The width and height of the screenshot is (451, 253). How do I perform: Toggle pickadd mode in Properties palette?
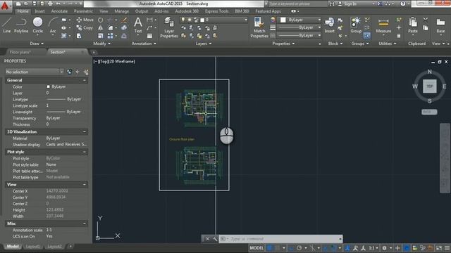69,72
